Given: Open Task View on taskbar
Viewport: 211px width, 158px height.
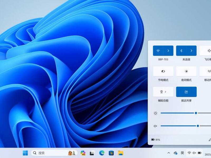Looking at the screenshot, I should point(92,153).
